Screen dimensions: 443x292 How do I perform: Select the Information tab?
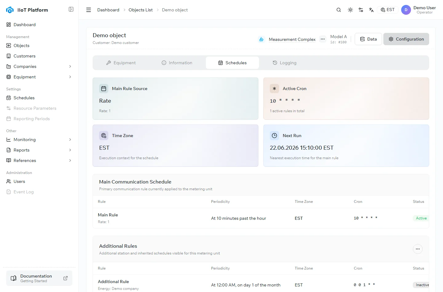177,63
